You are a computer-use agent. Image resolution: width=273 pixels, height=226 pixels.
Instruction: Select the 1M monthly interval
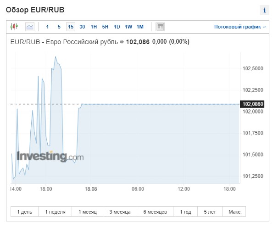point(140,27)
